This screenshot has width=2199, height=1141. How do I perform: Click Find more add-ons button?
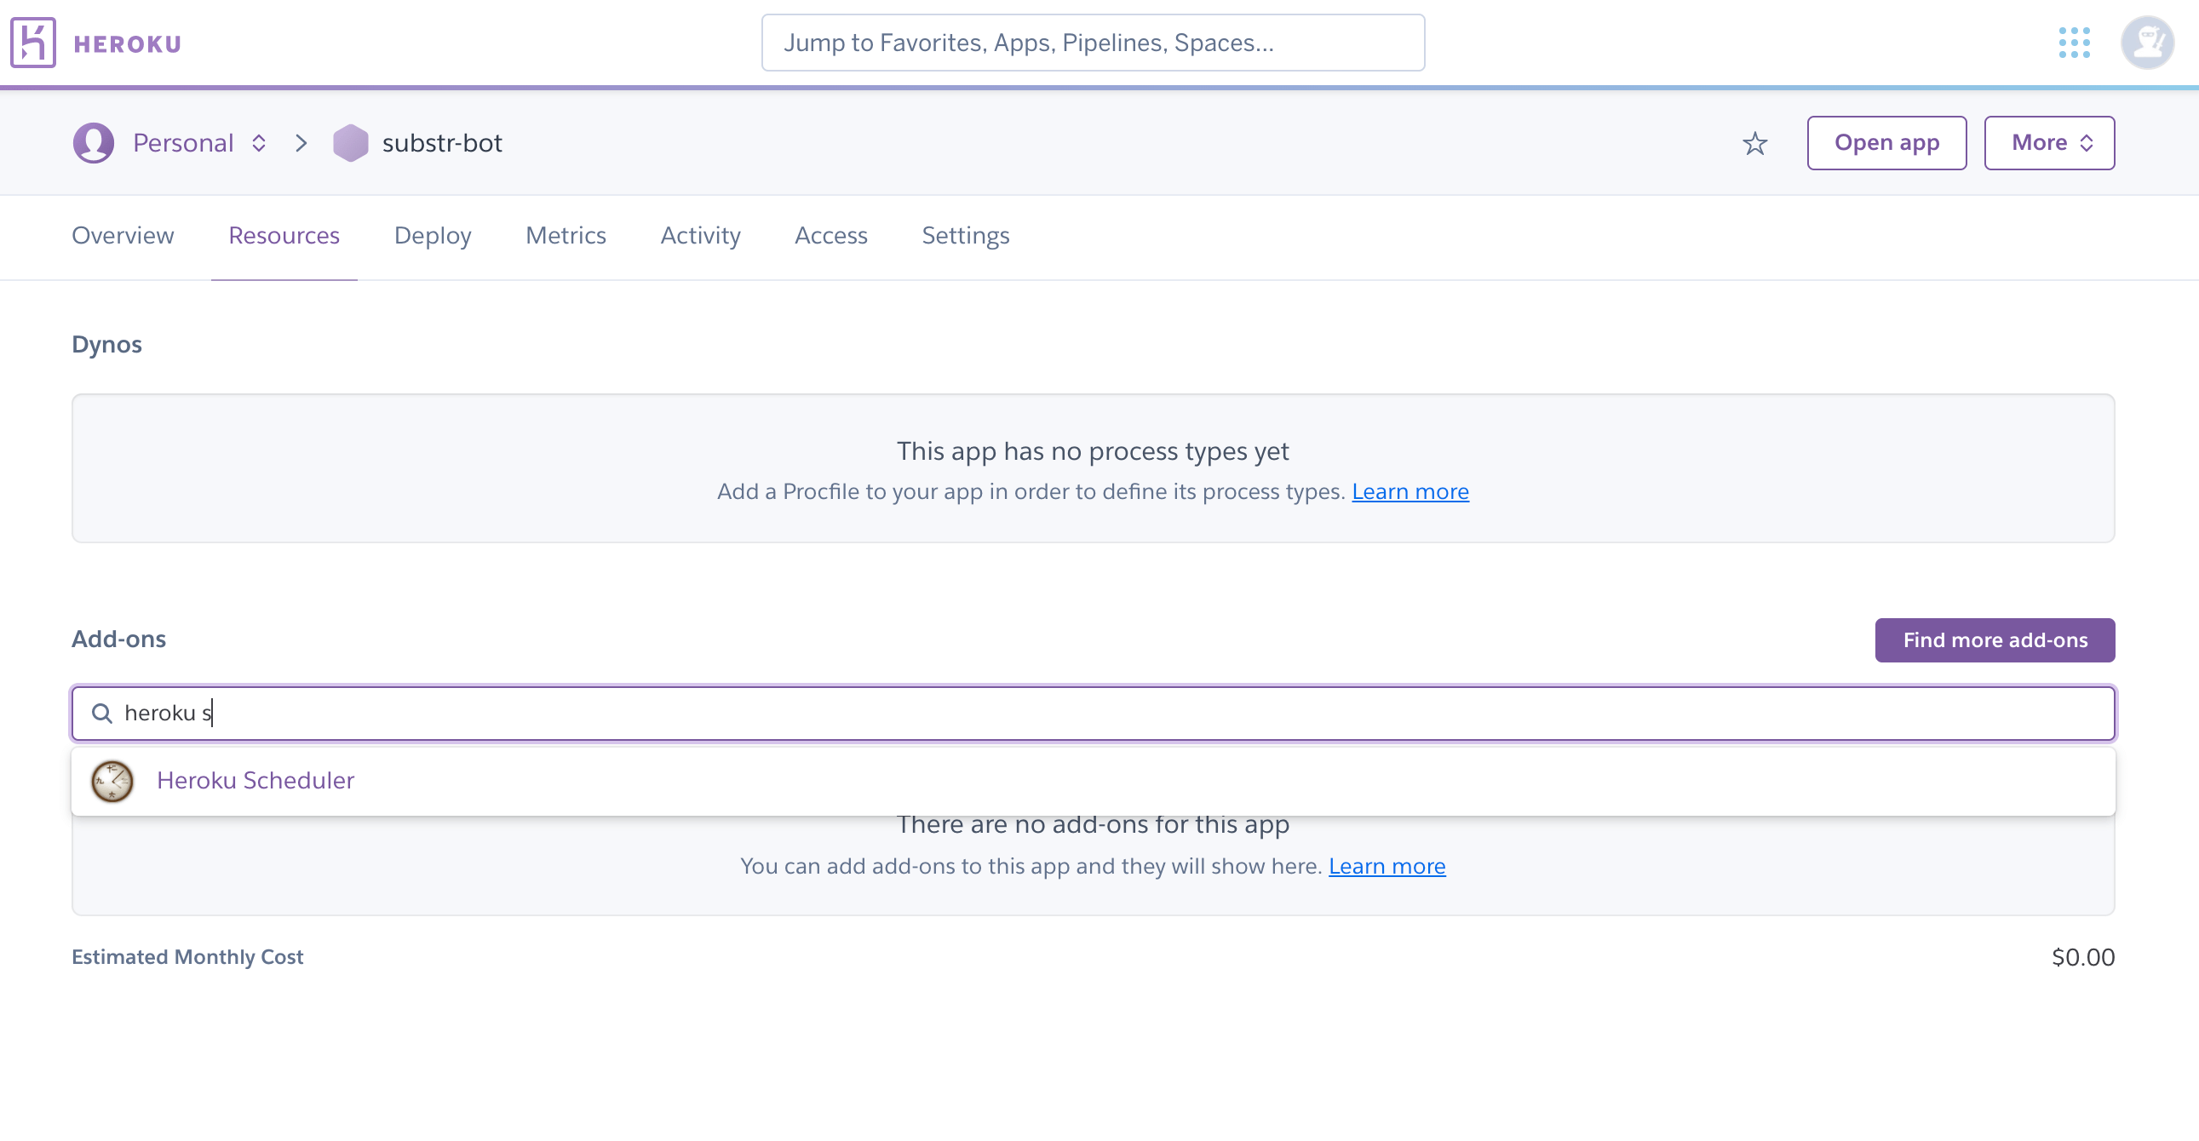point(1995,640)
